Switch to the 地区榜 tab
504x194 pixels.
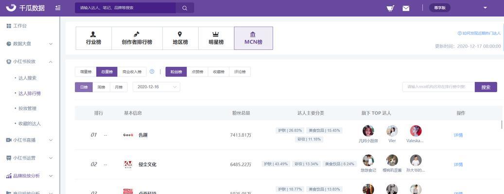pyautogui.click(x=180, y=38)
